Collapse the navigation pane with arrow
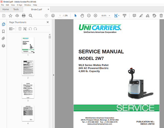This screenshot has height=128, width=164. pos(53,75)
